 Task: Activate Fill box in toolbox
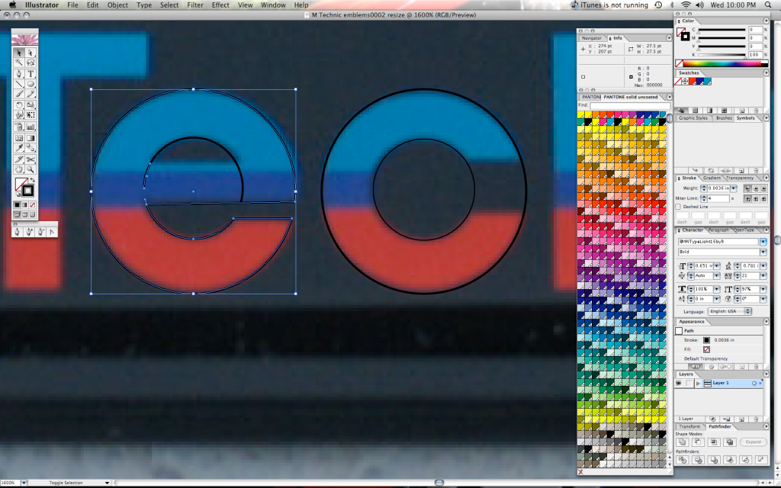click(x=21, y=185)
